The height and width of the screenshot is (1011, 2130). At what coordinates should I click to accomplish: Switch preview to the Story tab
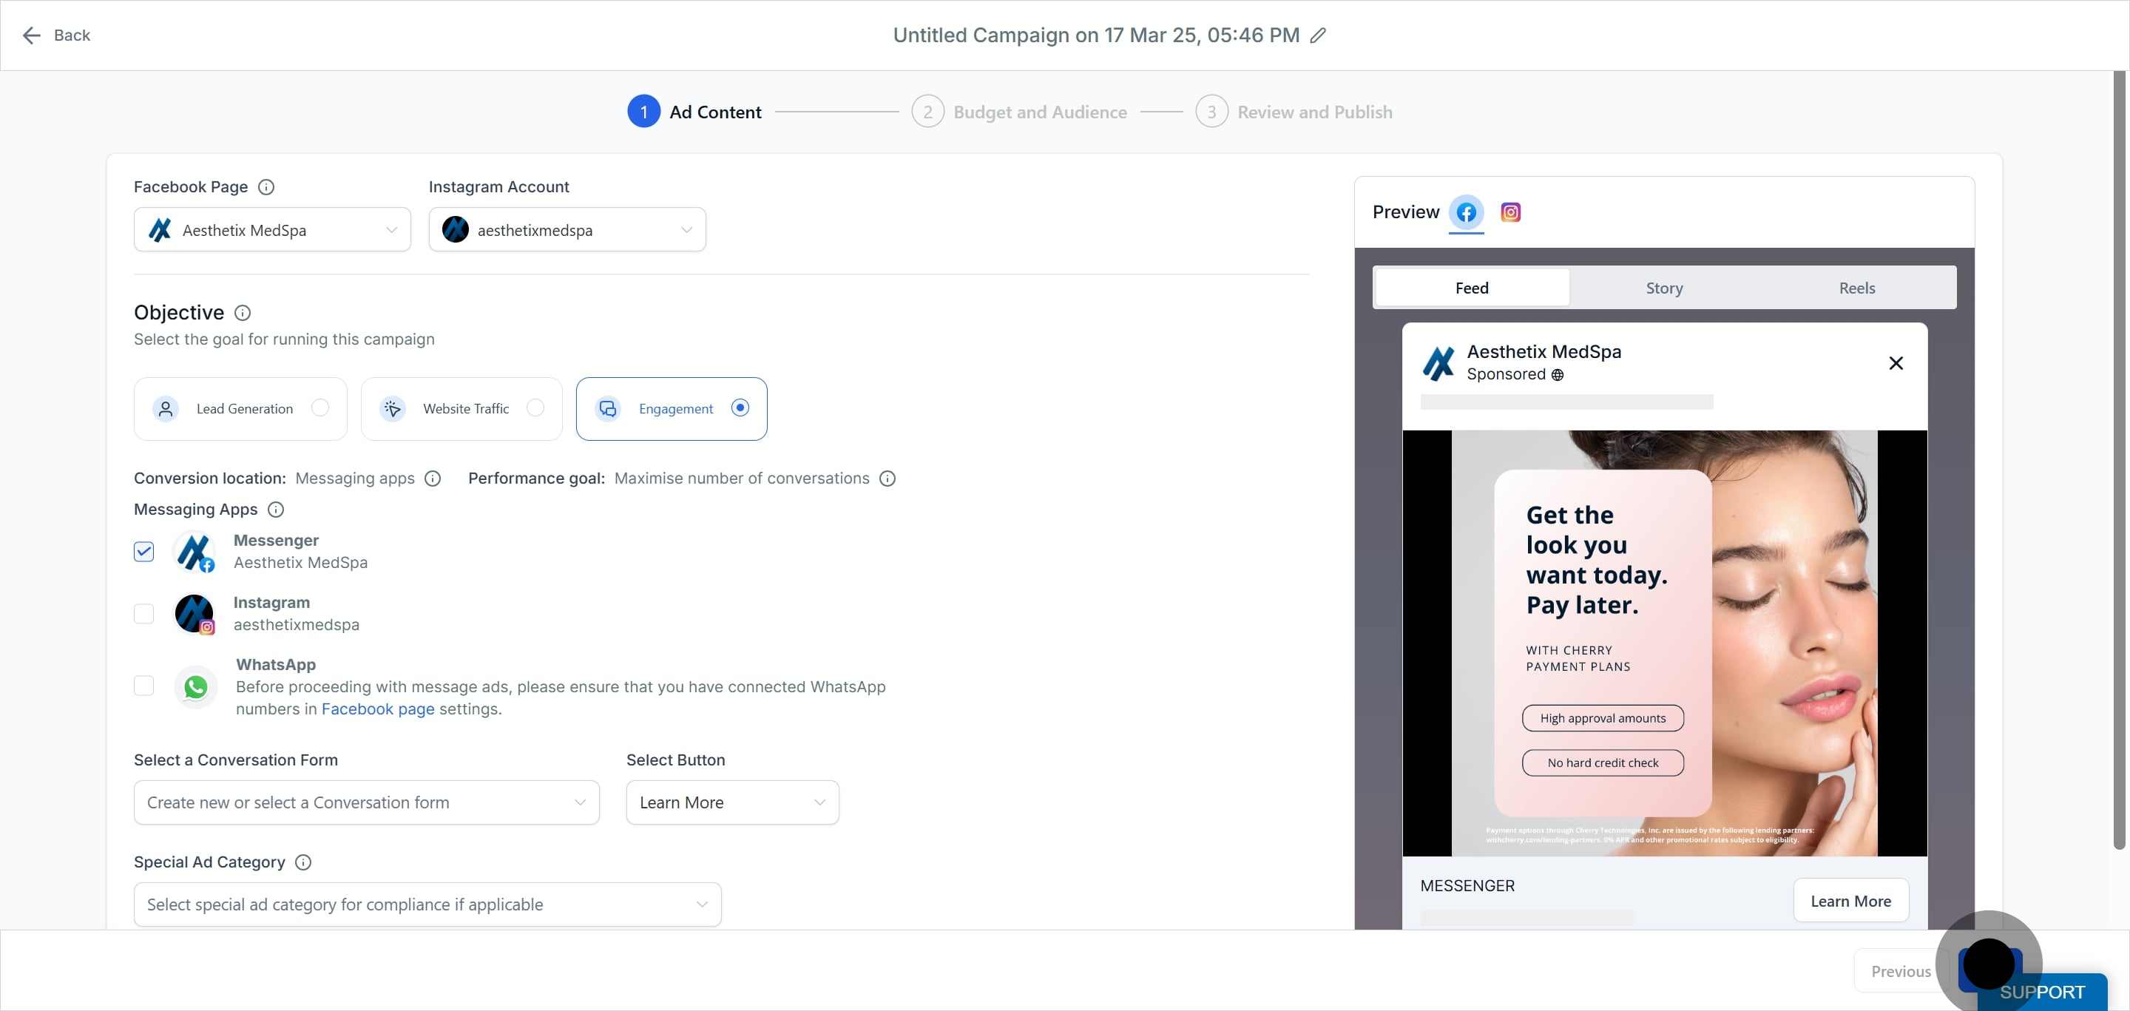click(x=1663, y=288)
